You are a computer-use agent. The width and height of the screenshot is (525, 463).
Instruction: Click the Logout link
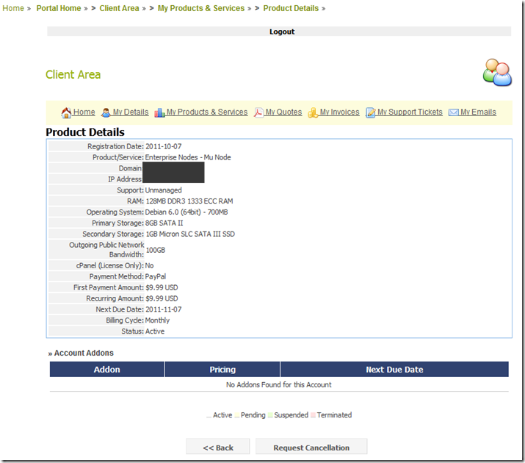click(x=282, y=32)
